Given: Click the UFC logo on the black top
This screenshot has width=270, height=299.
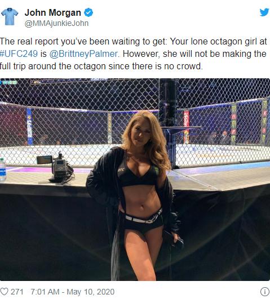Looking at the screenshot, I should (x=121, y=169).
